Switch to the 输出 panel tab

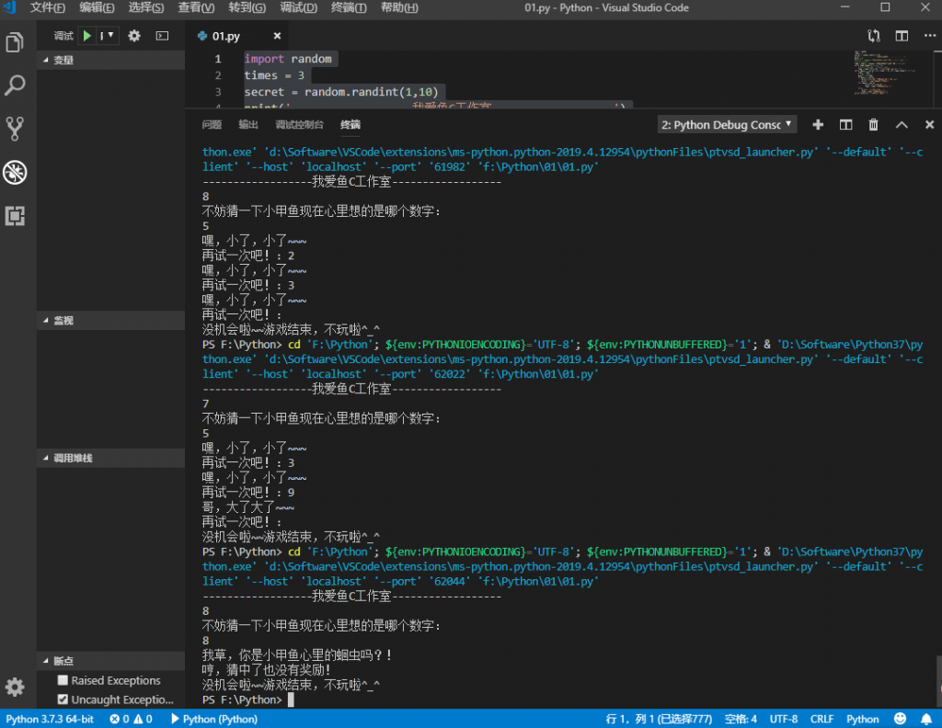248,124
